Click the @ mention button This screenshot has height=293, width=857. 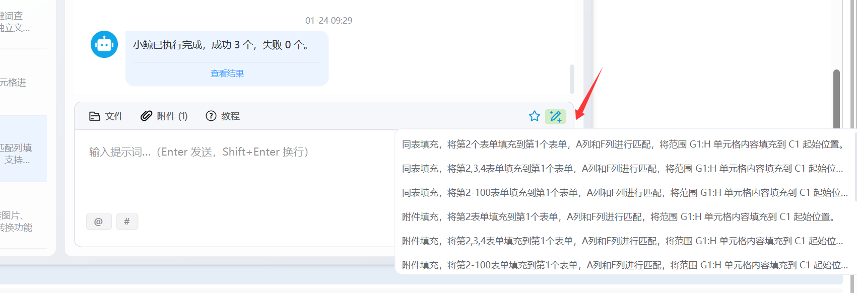point(99,222)
